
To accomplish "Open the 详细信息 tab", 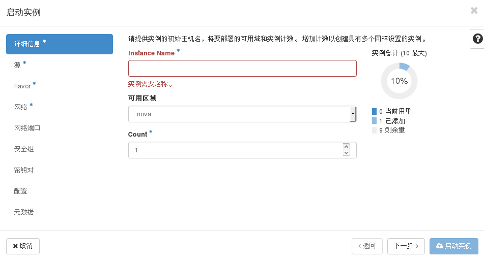I will pyautogui.click(x=60, y=44).
